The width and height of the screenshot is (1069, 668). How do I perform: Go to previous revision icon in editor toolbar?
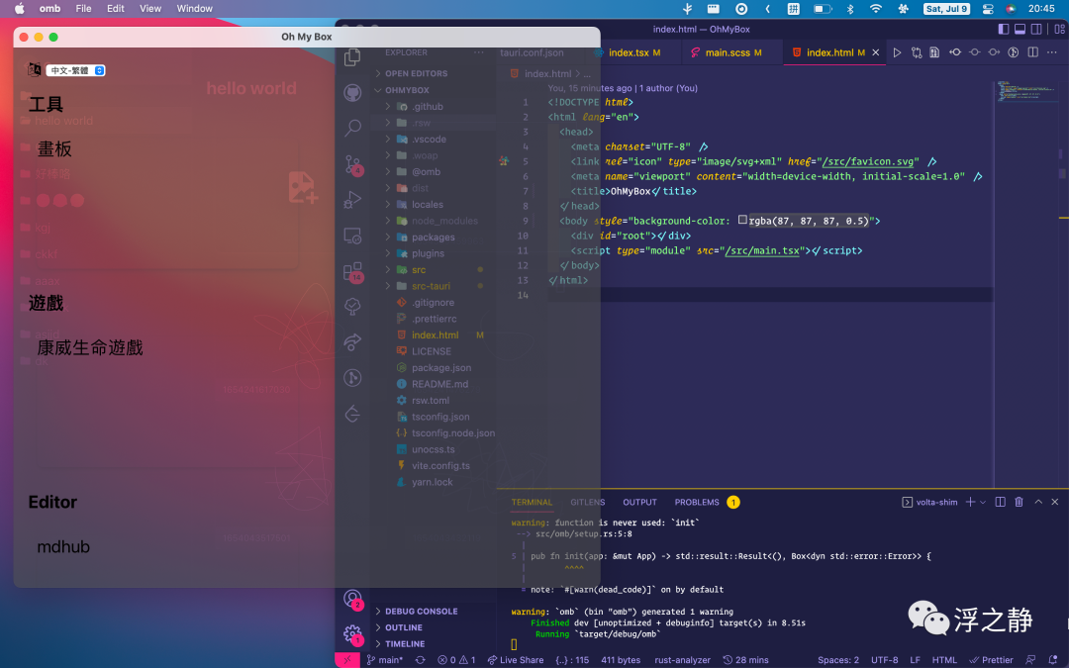955,52
